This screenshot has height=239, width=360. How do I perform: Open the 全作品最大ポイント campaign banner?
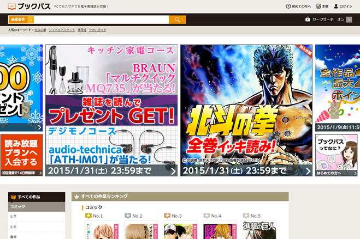point(338,88)
